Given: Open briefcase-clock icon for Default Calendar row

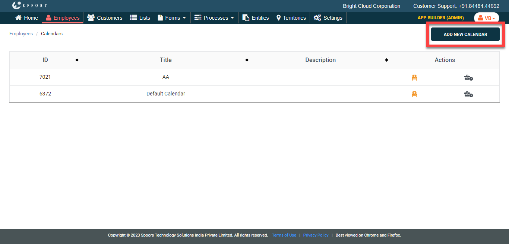Looking at the screenshot, I should (x=468, y=94).
